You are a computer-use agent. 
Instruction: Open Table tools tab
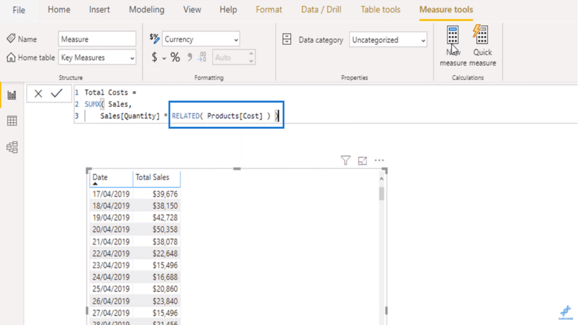click(x=380, y=10)
